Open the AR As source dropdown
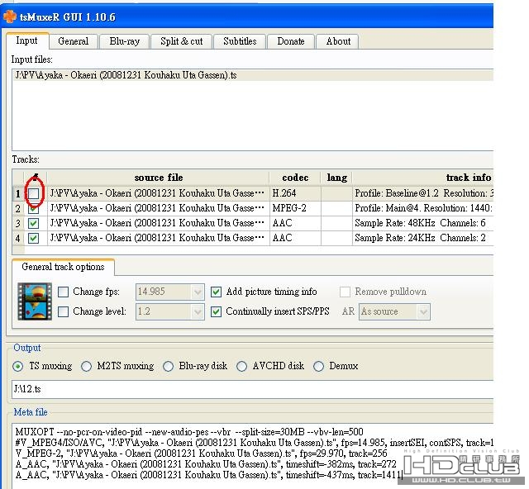This screenshot has height=489, width=529. click(394, 311)
